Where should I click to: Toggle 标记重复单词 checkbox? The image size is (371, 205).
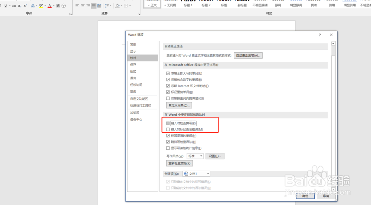pos(168,92)
